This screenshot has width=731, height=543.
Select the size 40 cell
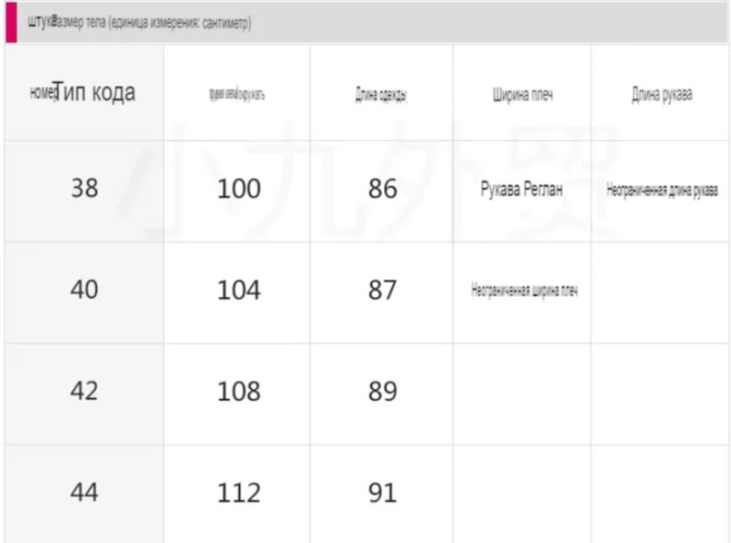[84, 292]
